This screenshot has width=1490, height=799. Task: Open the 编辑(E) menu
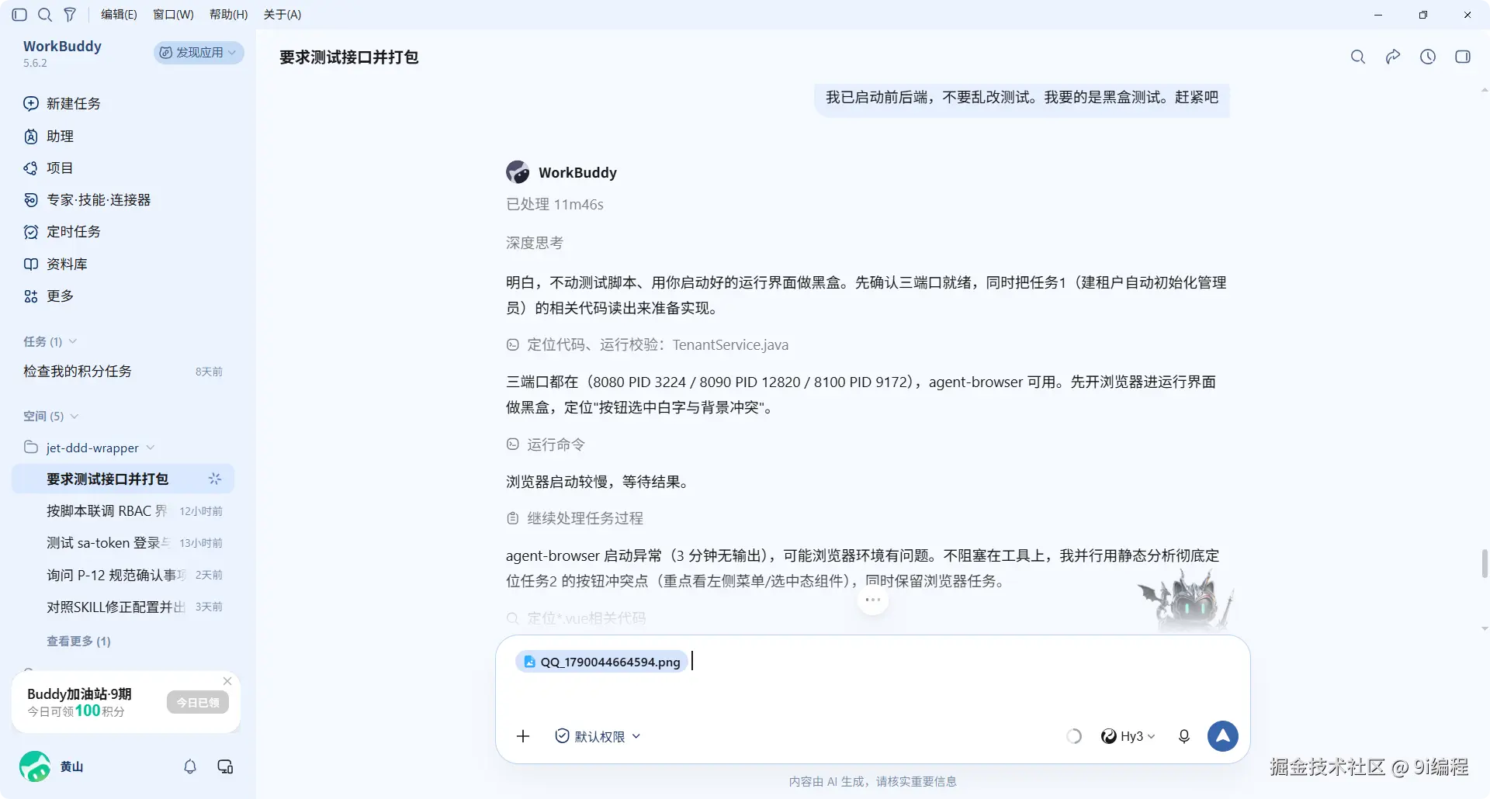tap(119, 15)
